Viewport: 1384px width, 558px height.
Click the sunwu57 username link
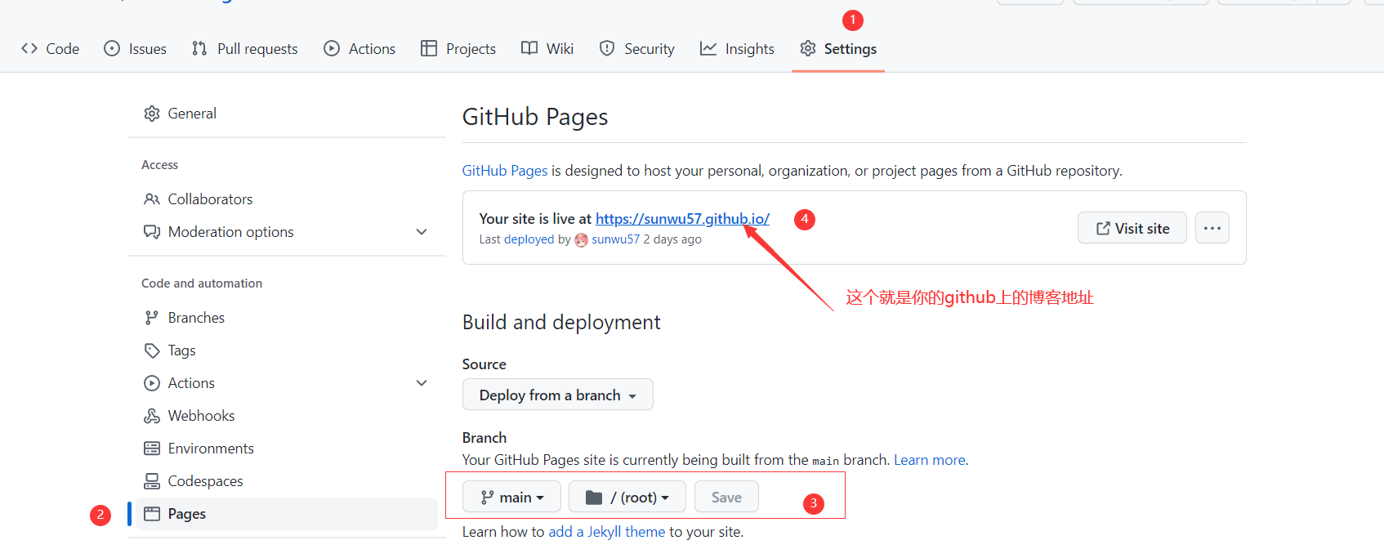pos(616,239)
